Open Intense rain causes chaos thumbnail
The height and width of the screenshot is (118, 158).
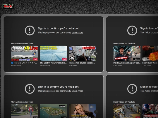click(83, 53)
